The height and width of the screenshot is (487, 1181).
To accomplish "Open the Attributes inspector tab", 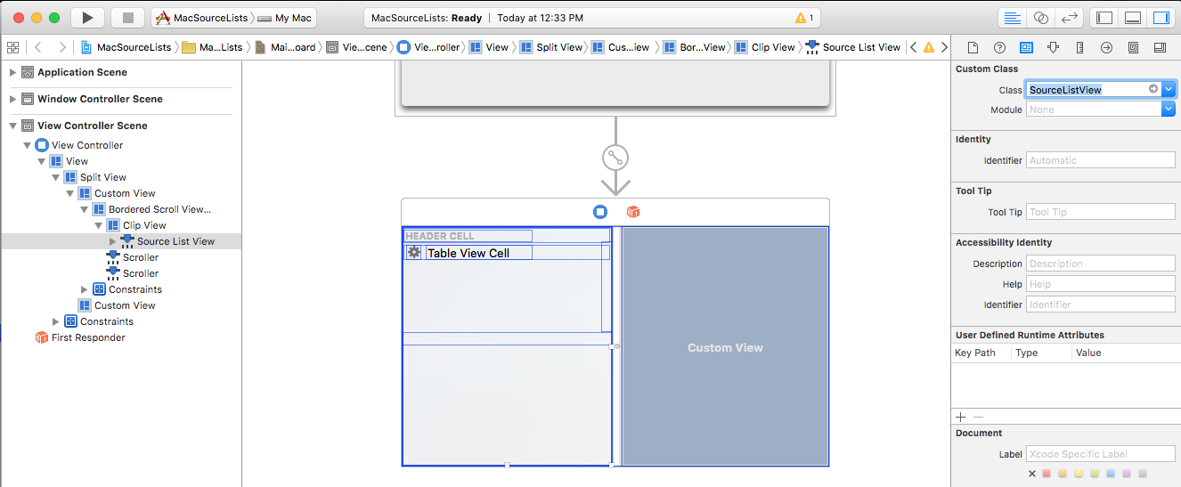I will 1053,47.
